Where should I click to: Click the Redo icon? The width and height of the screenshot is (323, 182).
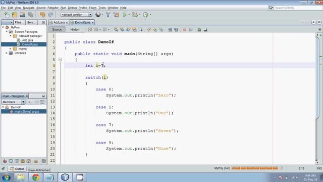(50, 15)
